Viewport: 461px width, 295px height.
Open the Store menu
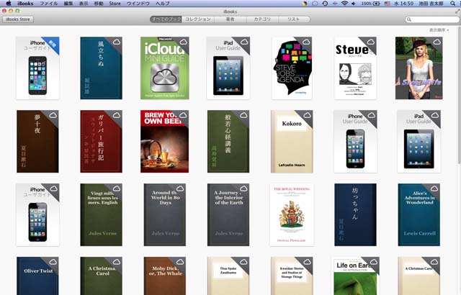[x=115, y=4]
